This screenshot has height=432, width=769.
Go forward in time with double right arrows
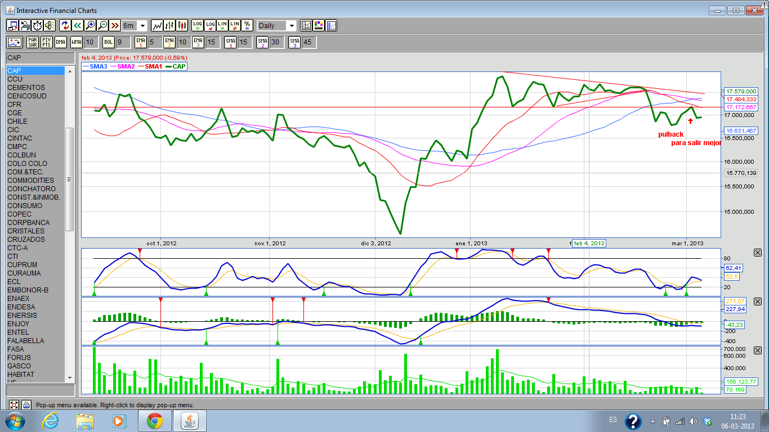[115, 25]
